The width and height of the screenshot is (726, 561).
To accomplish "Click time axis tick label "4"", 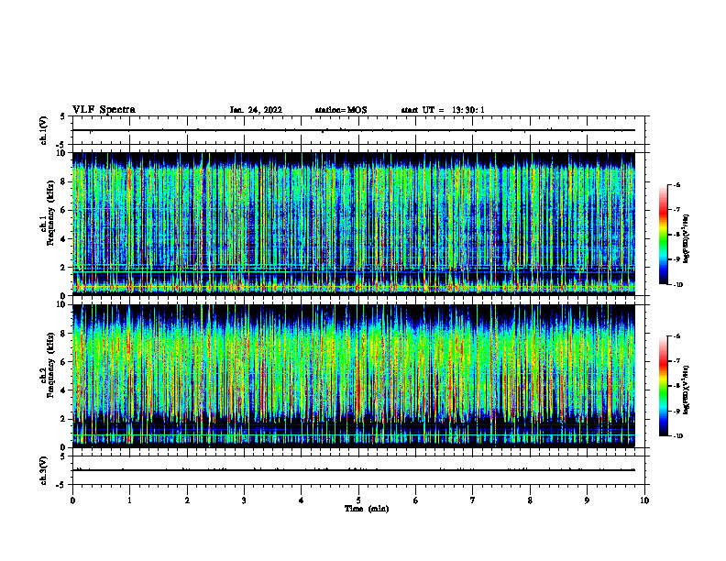I will click(x=302, y=500).
